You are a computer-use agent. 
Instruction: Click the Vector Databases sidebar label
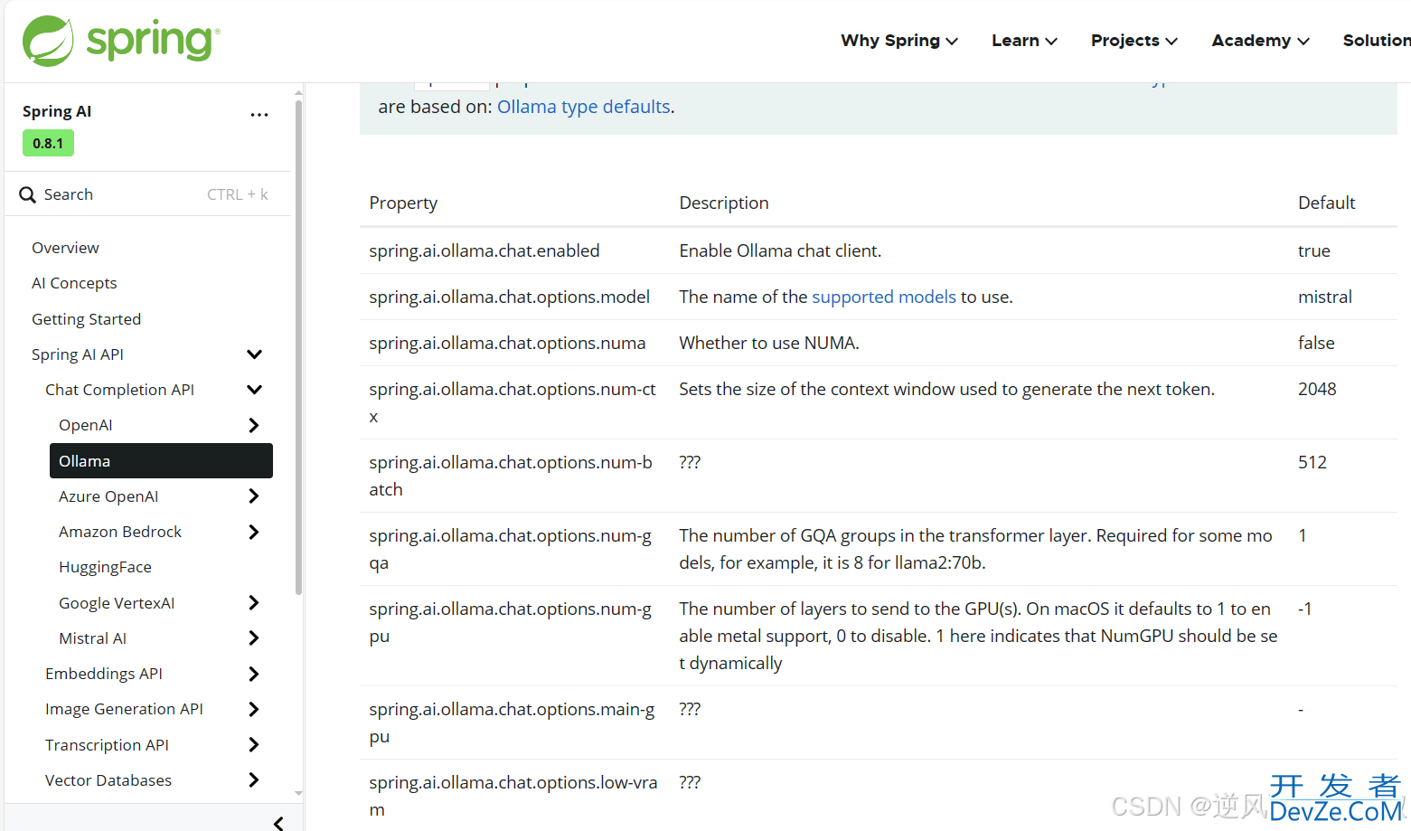(108, 780)
